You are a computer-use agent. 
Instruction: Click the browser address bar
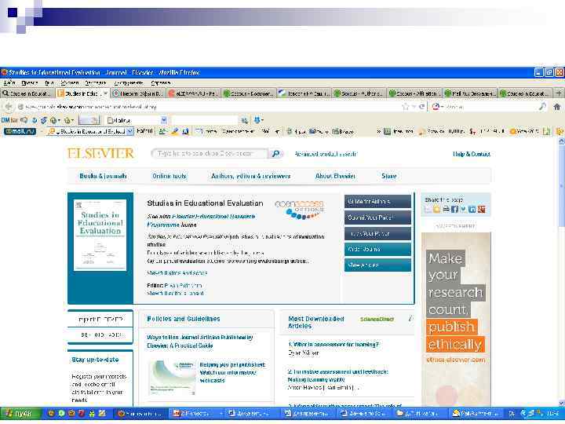click(x=209, y=107)
